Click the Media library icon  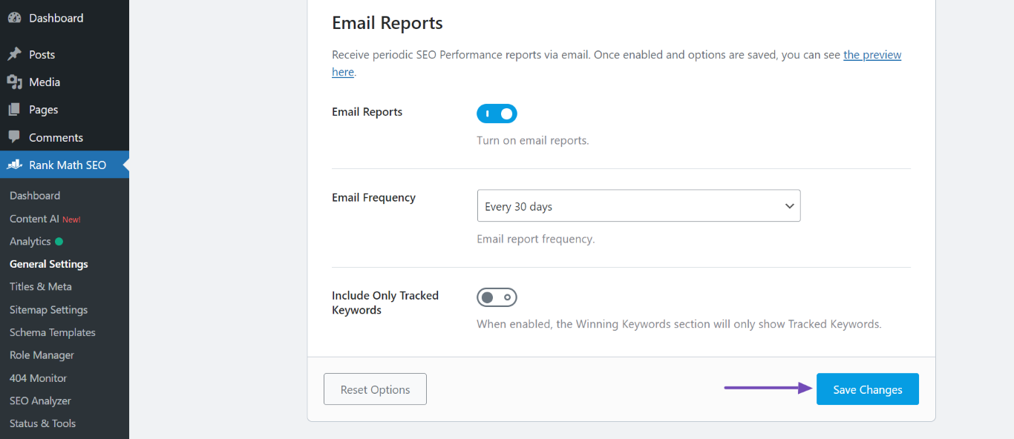tap(14, 82)
